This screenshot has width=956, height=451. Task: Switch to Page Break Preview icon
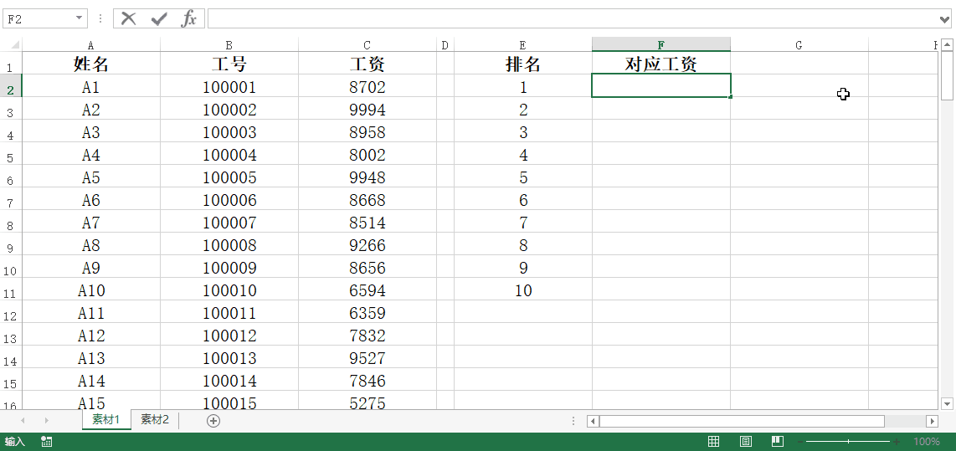778,441
